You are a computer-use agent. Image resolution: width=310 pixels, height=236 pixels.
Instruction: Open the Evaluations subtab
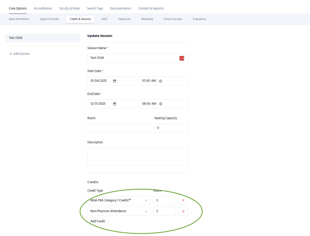[199, 19]
